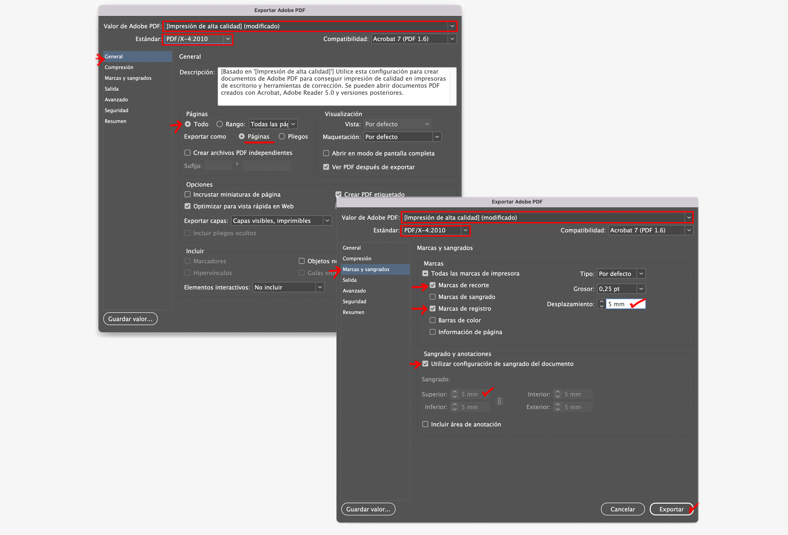Click Guardar valor in front dialog

[368, 509]
